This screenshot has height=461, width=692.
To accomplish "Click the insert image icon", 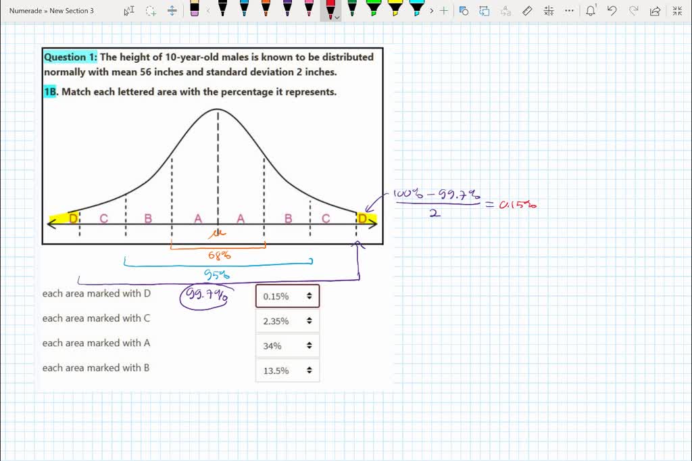I will pos(464,11).
